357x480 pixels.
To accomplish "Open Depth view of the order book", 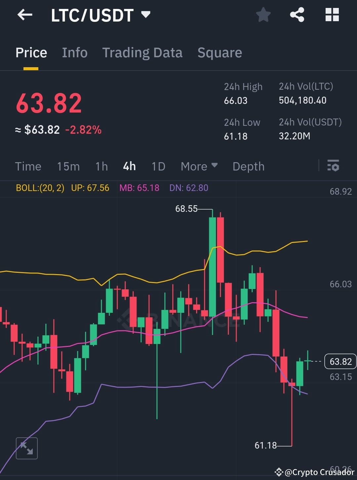I will pyautogui.click(x=248, y=167).
